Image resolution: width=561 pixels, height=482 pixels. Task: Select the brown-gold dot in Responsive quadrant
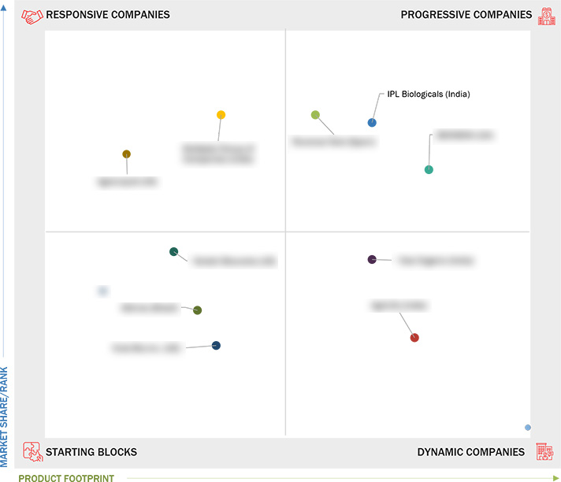[126, 154]
